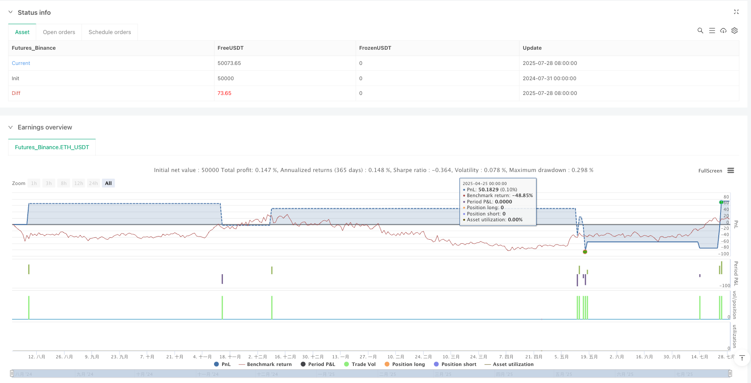Screen dimensions: 751x383
Task: Switch to the Open orders tab
Action: [59, 32]
